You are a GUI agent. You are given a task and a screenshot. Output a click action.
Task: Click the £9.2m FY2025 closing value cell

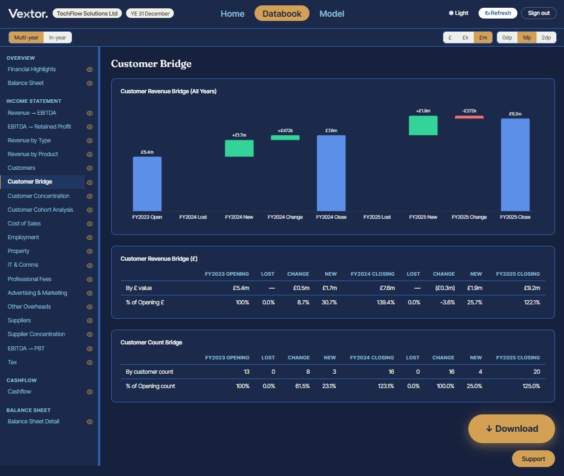point(532,288)
